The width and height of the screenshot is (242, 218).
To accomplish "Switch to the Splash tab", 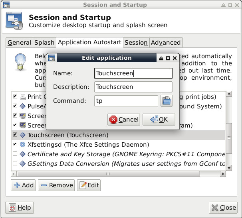I will pos(44,43).
